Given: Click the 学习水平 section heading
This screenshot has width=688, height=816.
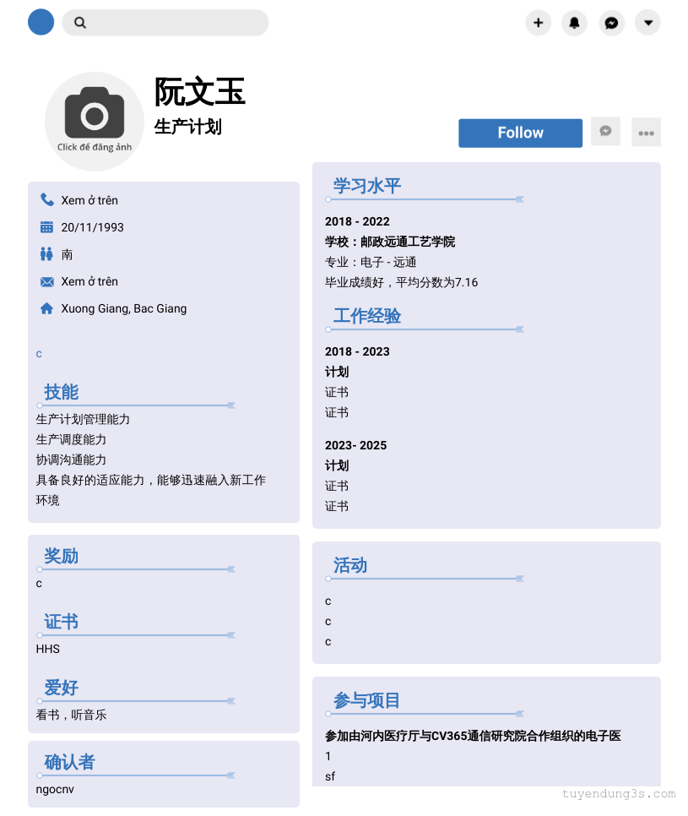Looking at the screenshot, I should click(367, 186).
